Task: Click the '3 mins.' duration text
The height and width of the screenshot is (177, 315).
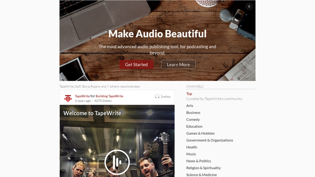Action: tap(166, 97)
